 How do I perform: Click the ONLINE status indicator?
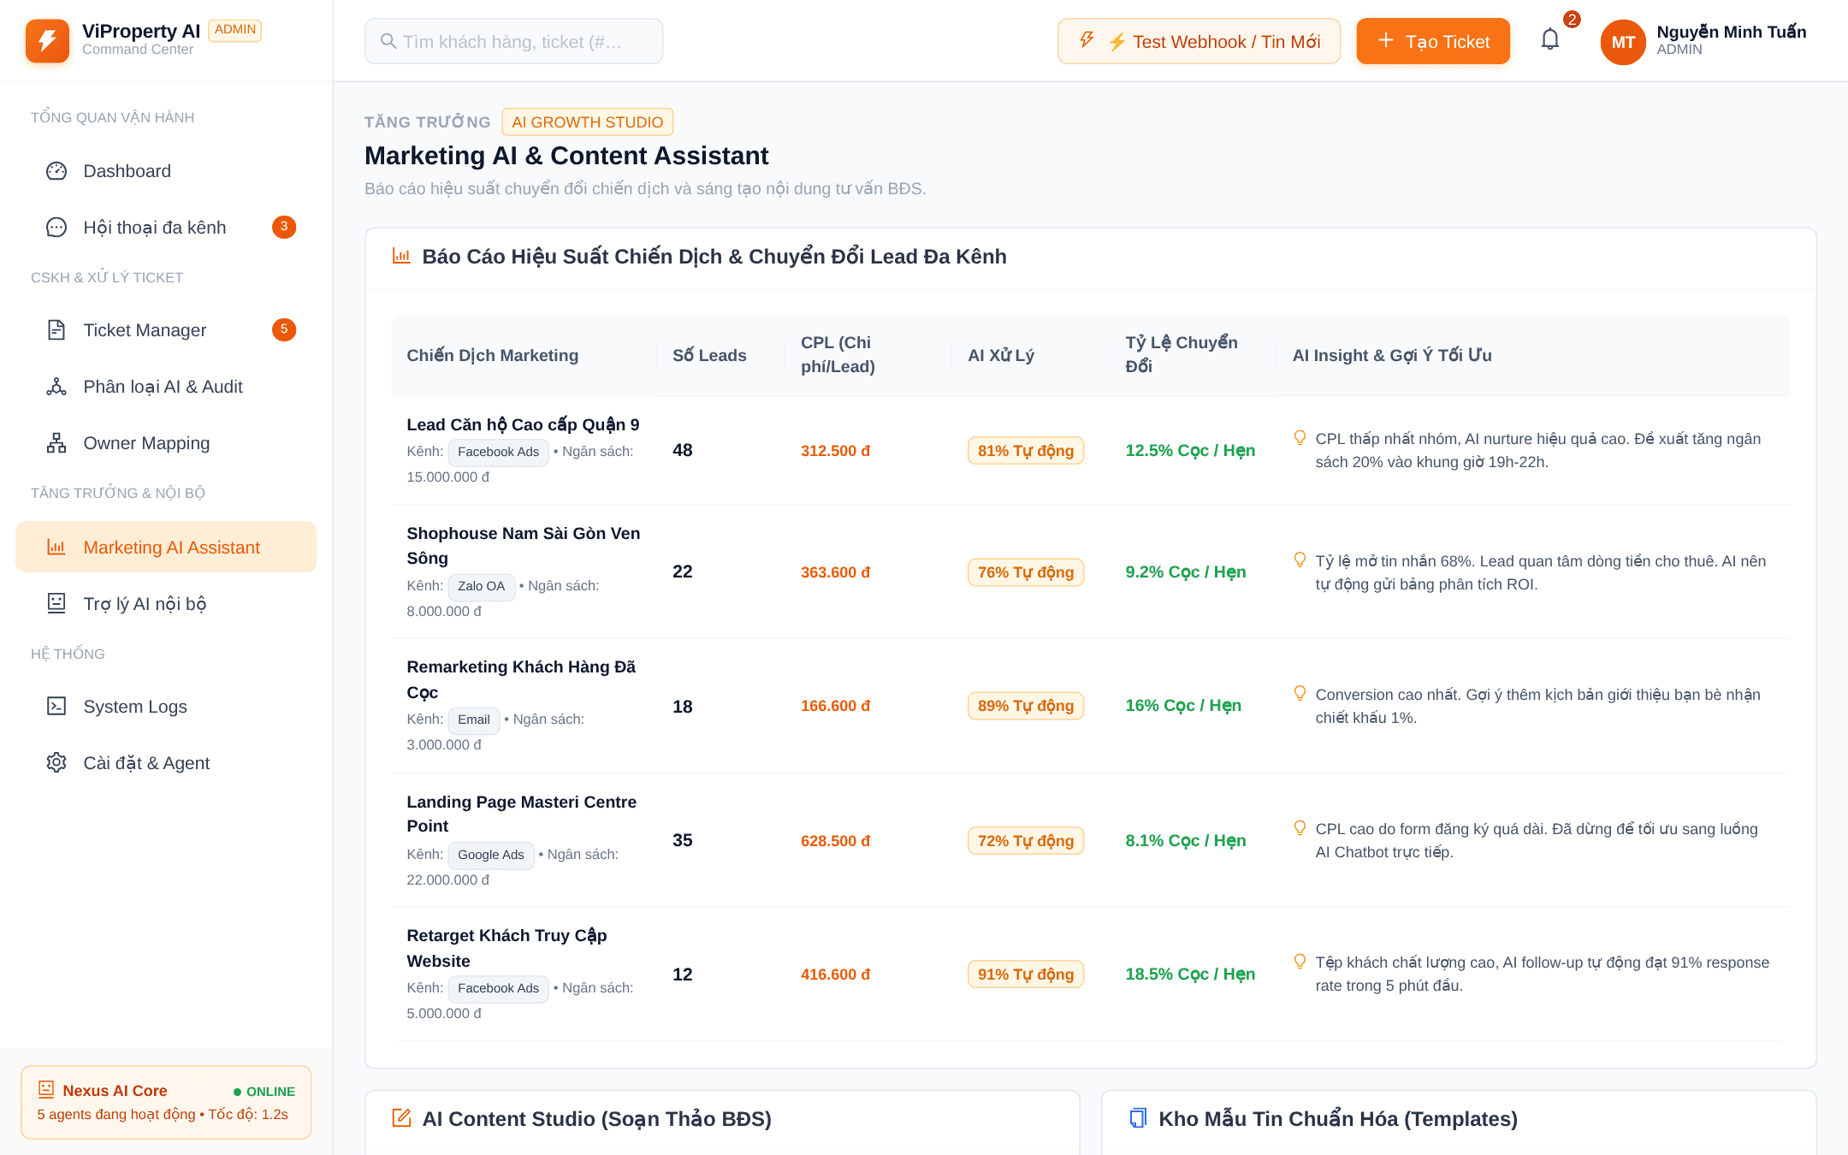click(x=264, y=1092)
